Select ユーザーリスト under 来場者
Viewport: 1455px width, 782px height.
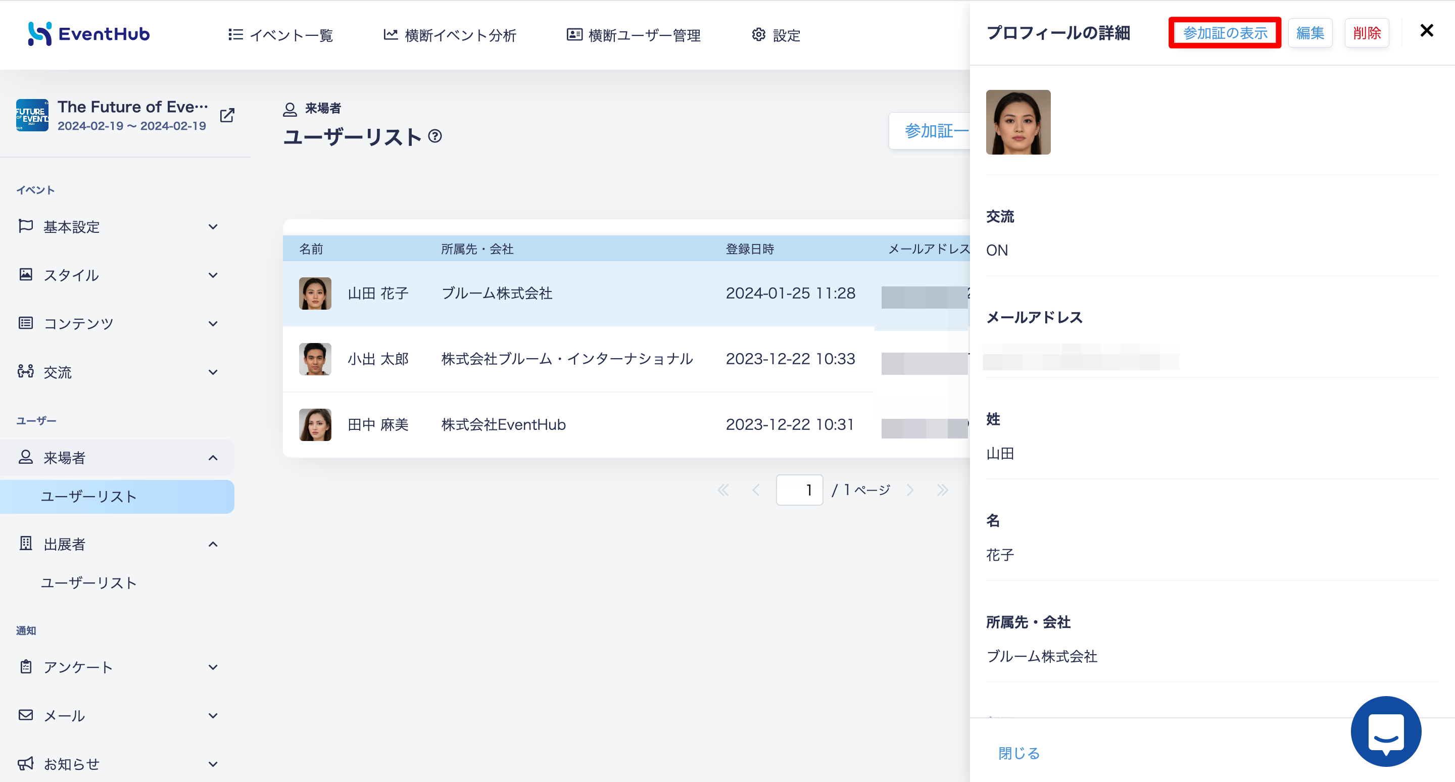pos(118,496)
